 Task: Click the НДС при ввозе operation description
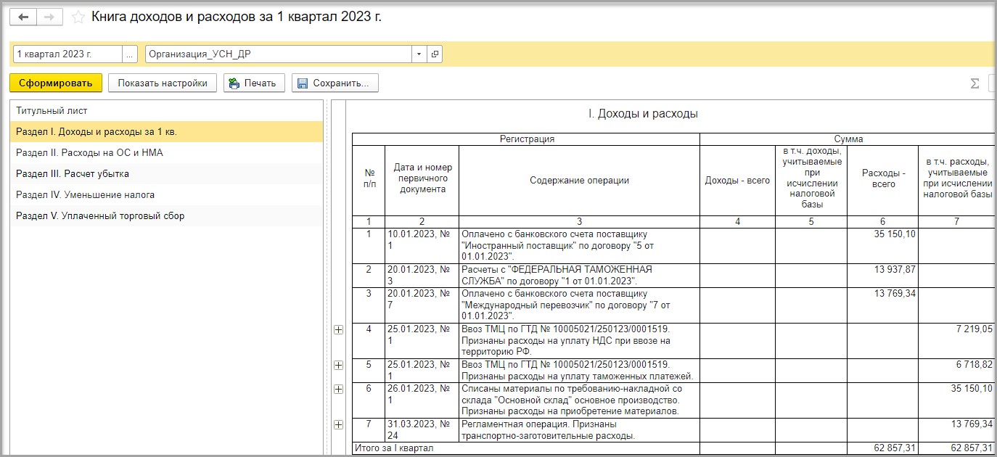pos(579,340)
